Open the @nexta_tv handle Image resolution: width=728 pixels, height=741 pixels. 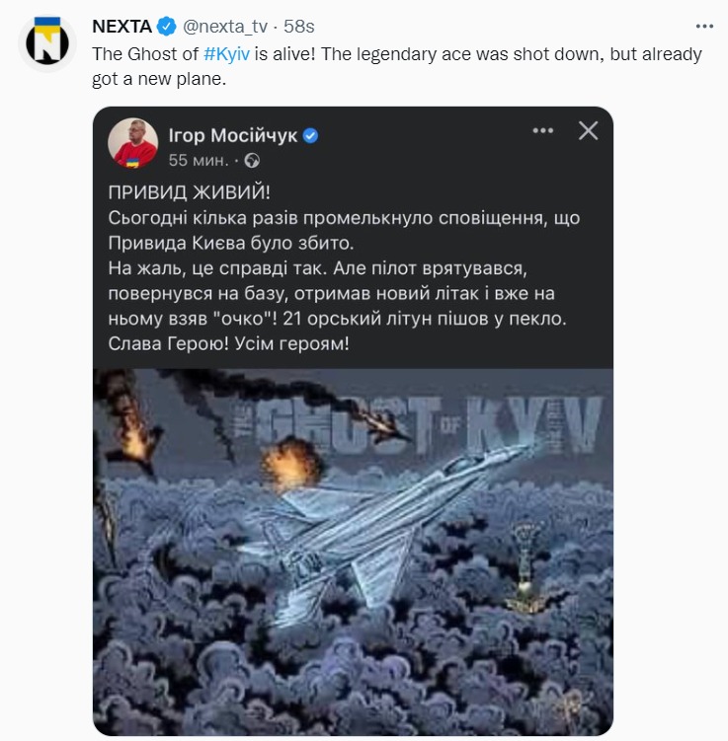point(224,27)
